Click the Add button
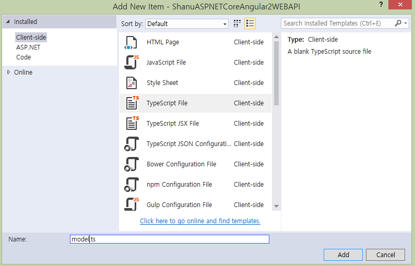Screen dimensions: 415x266 (x=343, y=255)
